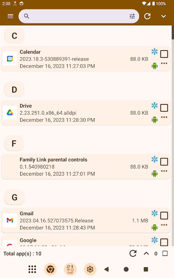Tap the refresh icon in top bar
Viewport: 174px width, 278px height.
147,16
